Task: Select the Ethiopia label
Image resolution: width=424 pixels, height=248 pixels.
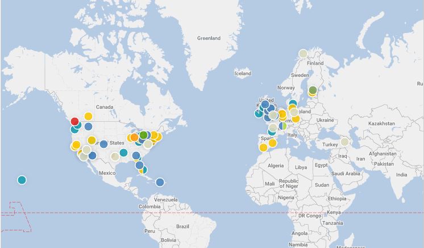Action: [337, 199]
